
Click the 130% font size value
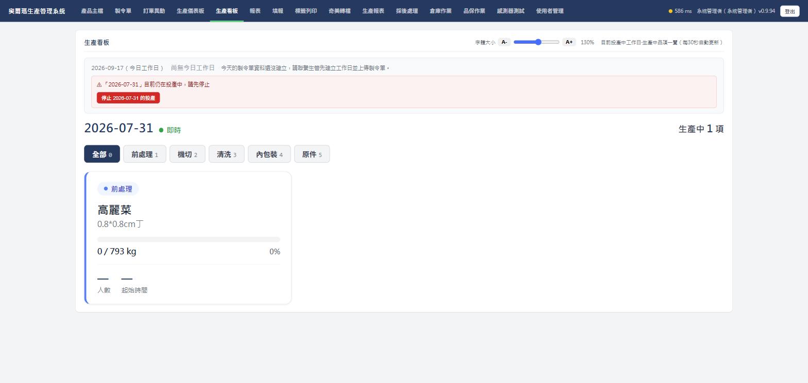point(587,42)
